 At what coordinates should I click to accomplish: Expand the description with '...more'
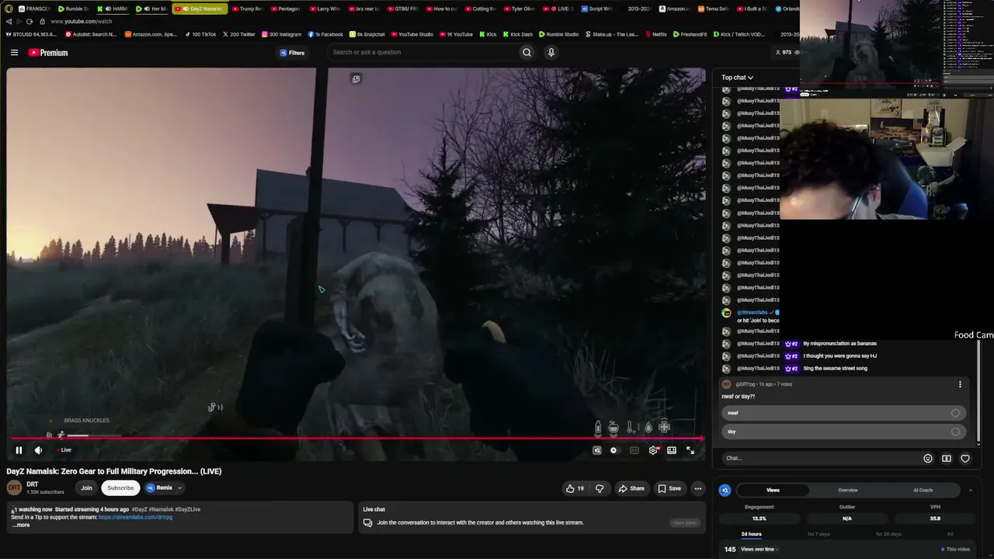tap(21, 525)
